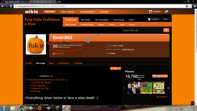Click the orange search magnifier button
The height and width of the screenshot is (111, 197).
pyautogui.click(x=166, y=30)
